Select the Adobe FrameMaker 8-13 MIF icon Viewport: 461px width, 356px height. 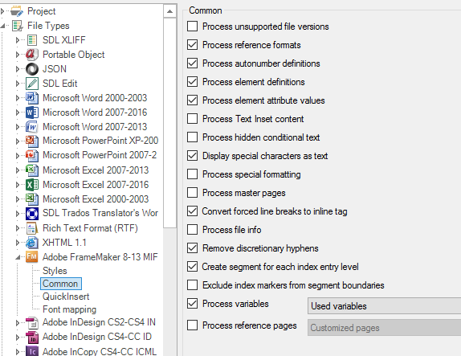point(32,257)
